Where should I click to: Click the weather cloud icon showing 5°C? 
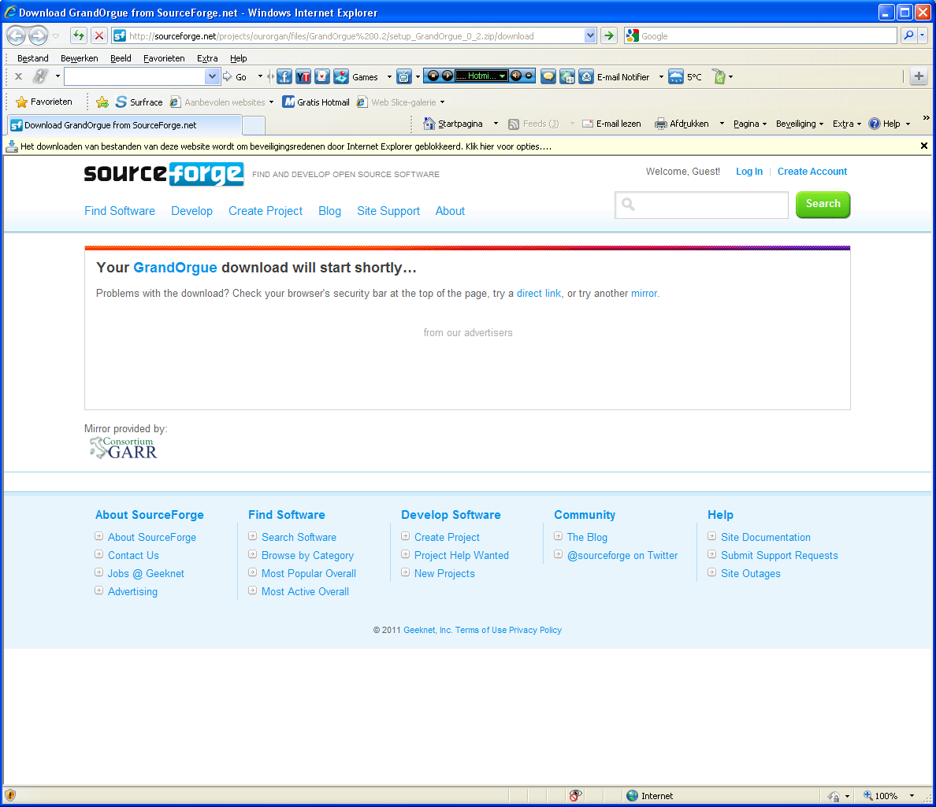pos(676,76)
